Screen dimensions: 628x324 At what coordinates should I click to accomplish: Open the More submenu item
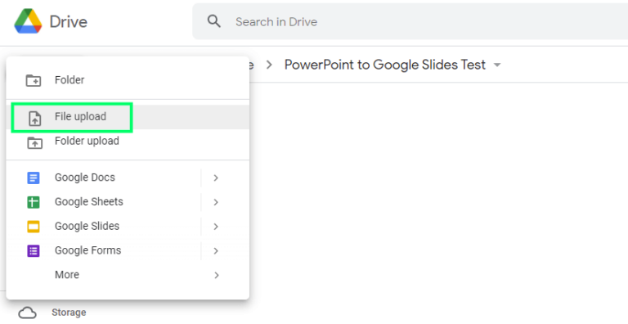(x=128, y=275)
